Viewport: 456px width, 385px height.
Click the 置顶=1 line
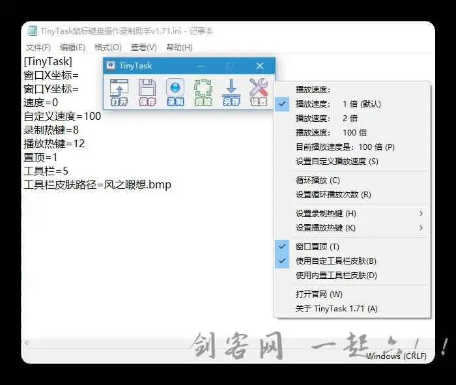(x=40, y=157)
